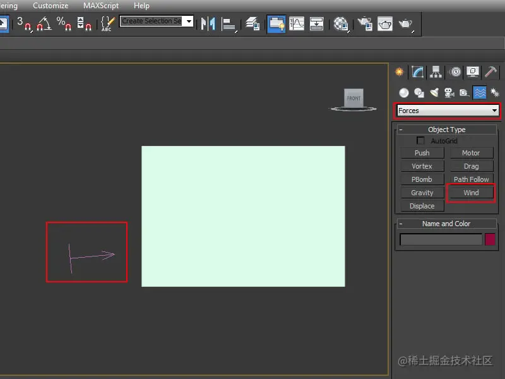
Task: Click the Gravity force button
Action: coord(422,193)
